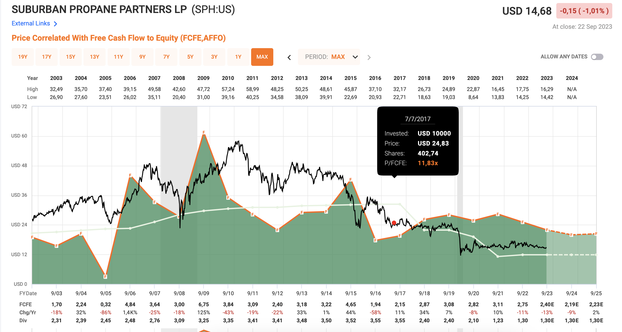Toggle the Allow Any Dates switch
622x332 pixels.
(x=597, y=57)
